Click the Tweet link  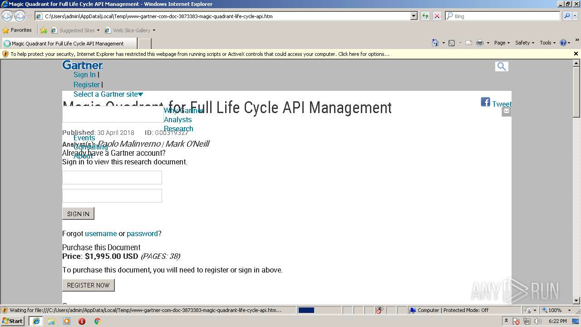click(502, 104)
